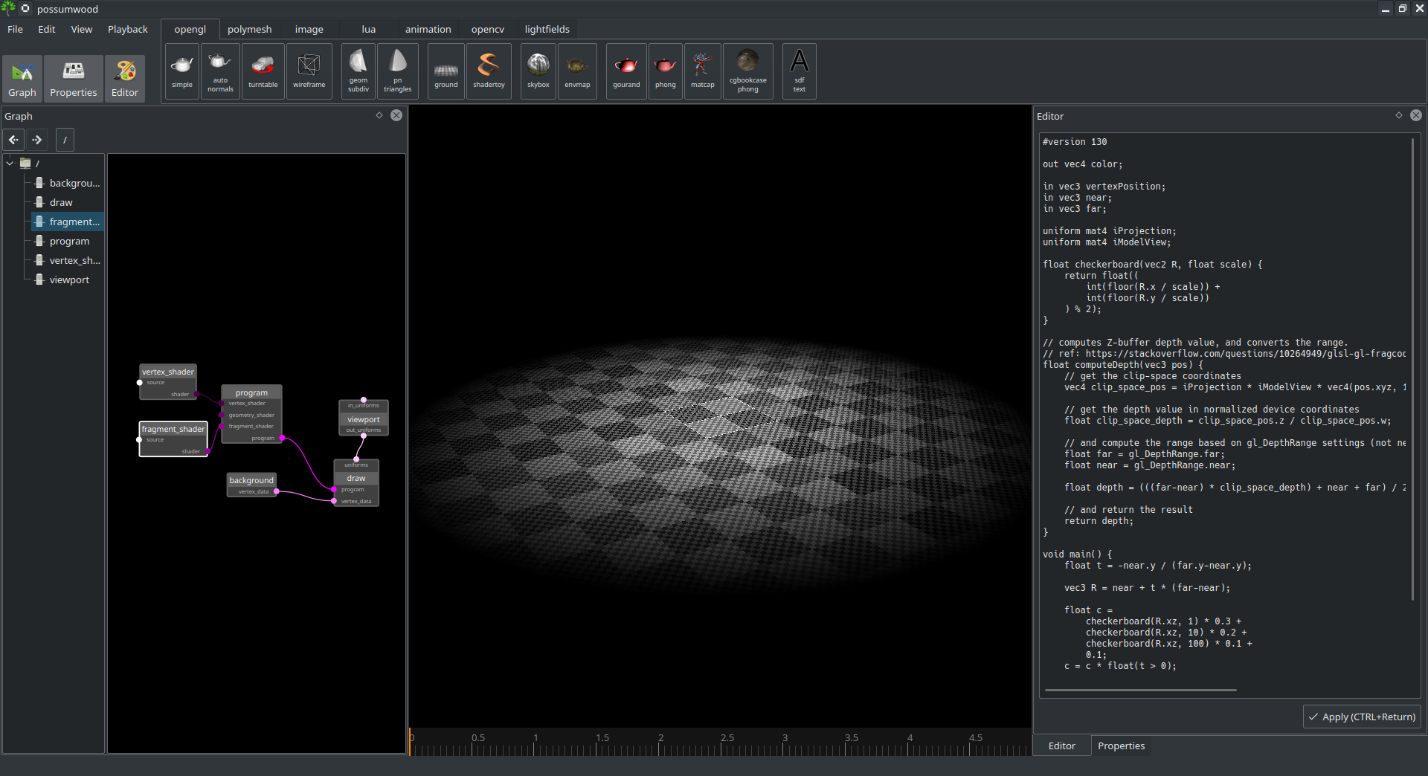The image size is (1428, 776).
Task: Select the viewport item in tree
Action: (x=69, y=280)
